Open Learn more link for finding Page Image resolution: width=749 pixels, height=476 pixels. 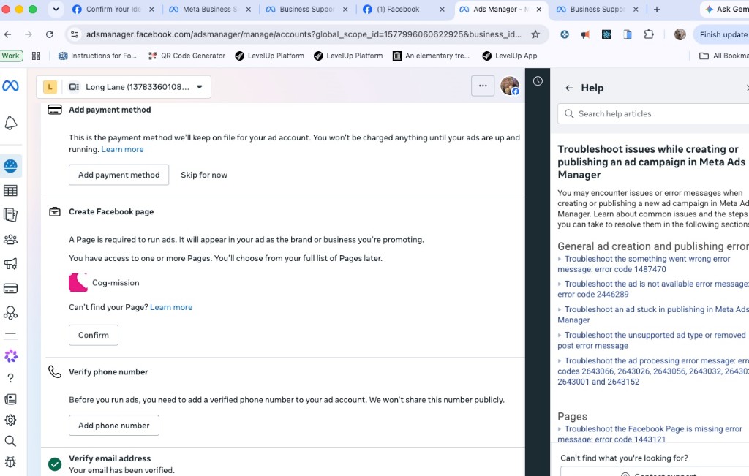point(171,308)
